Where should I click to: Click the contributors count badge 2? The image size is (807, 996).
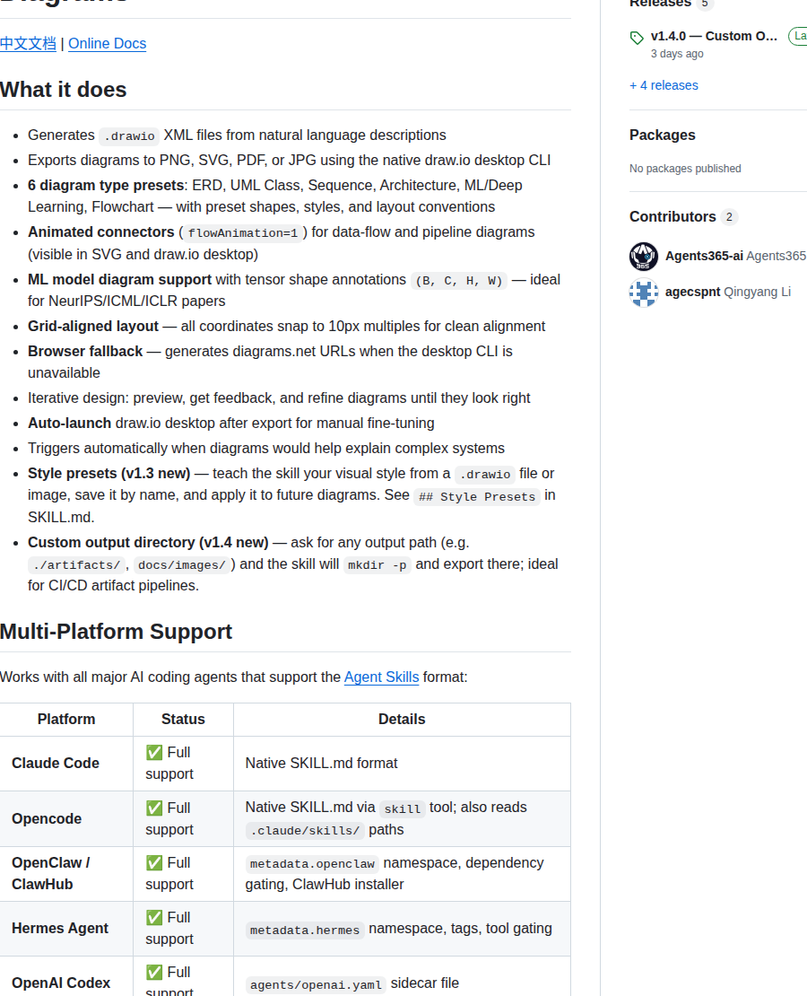729,217
